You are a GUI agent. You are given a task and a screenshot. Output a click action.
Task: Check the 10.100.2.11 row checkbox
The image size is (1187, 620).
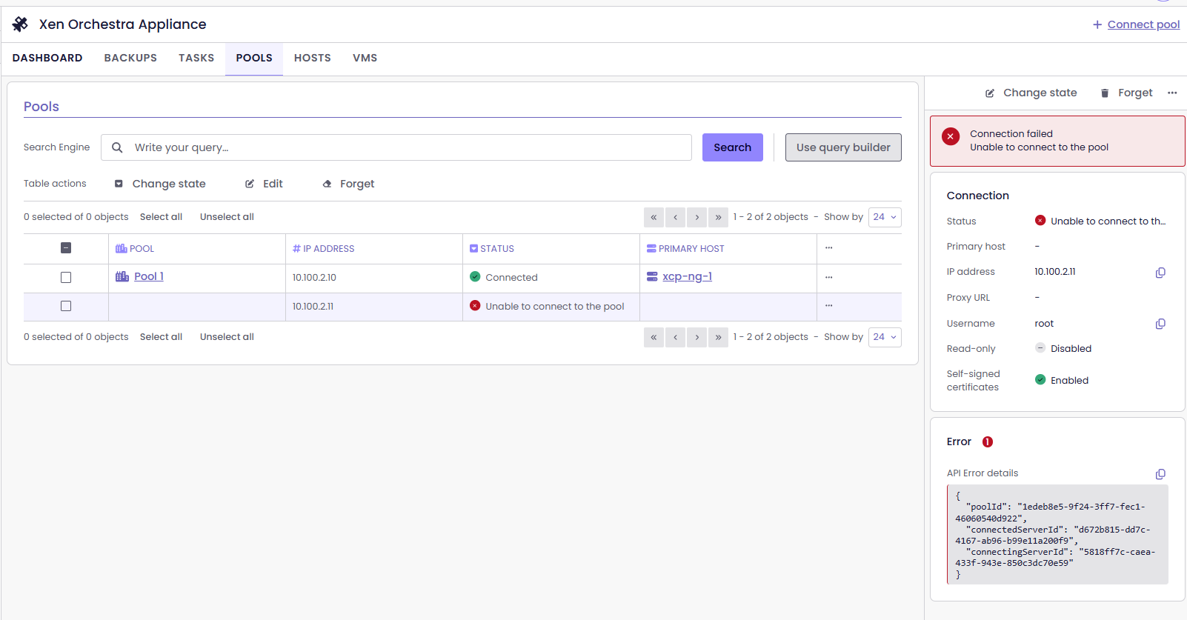click(66, 306)
